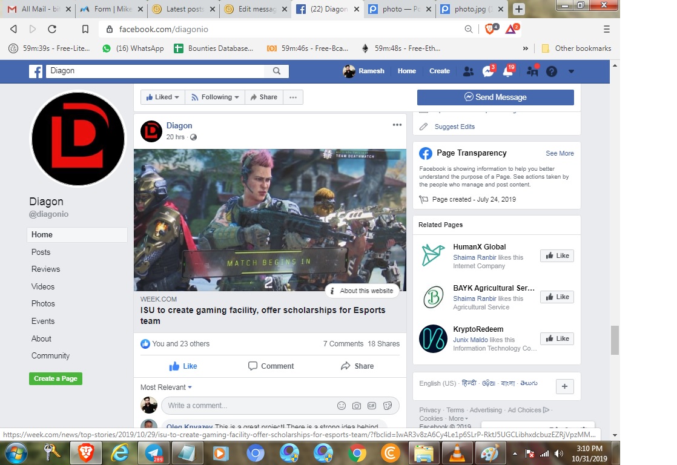
Task: Send Message to Diagon
Action: pos(495,97)
